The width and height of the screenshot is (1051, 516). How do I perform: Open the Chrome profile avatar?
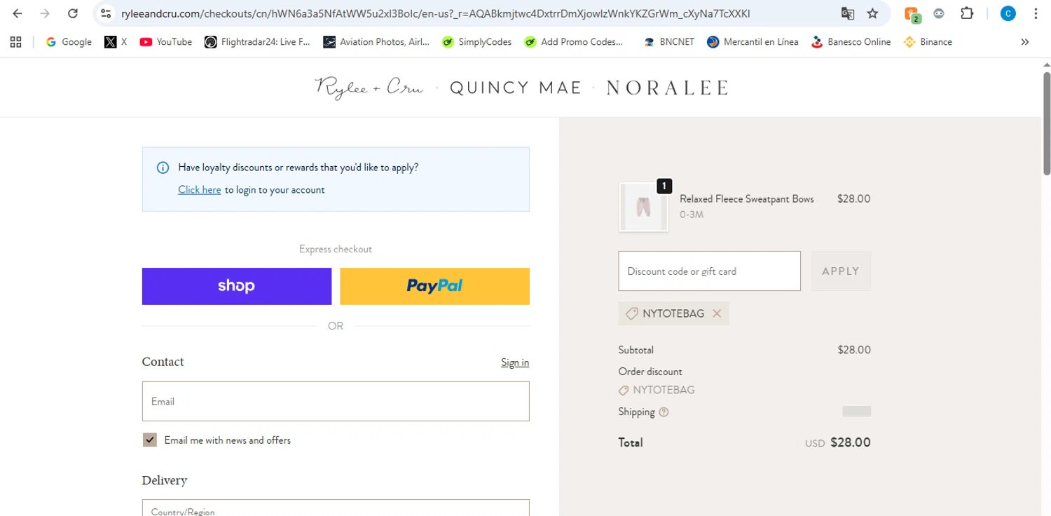pyautogui.click(x=1008, y=13)
